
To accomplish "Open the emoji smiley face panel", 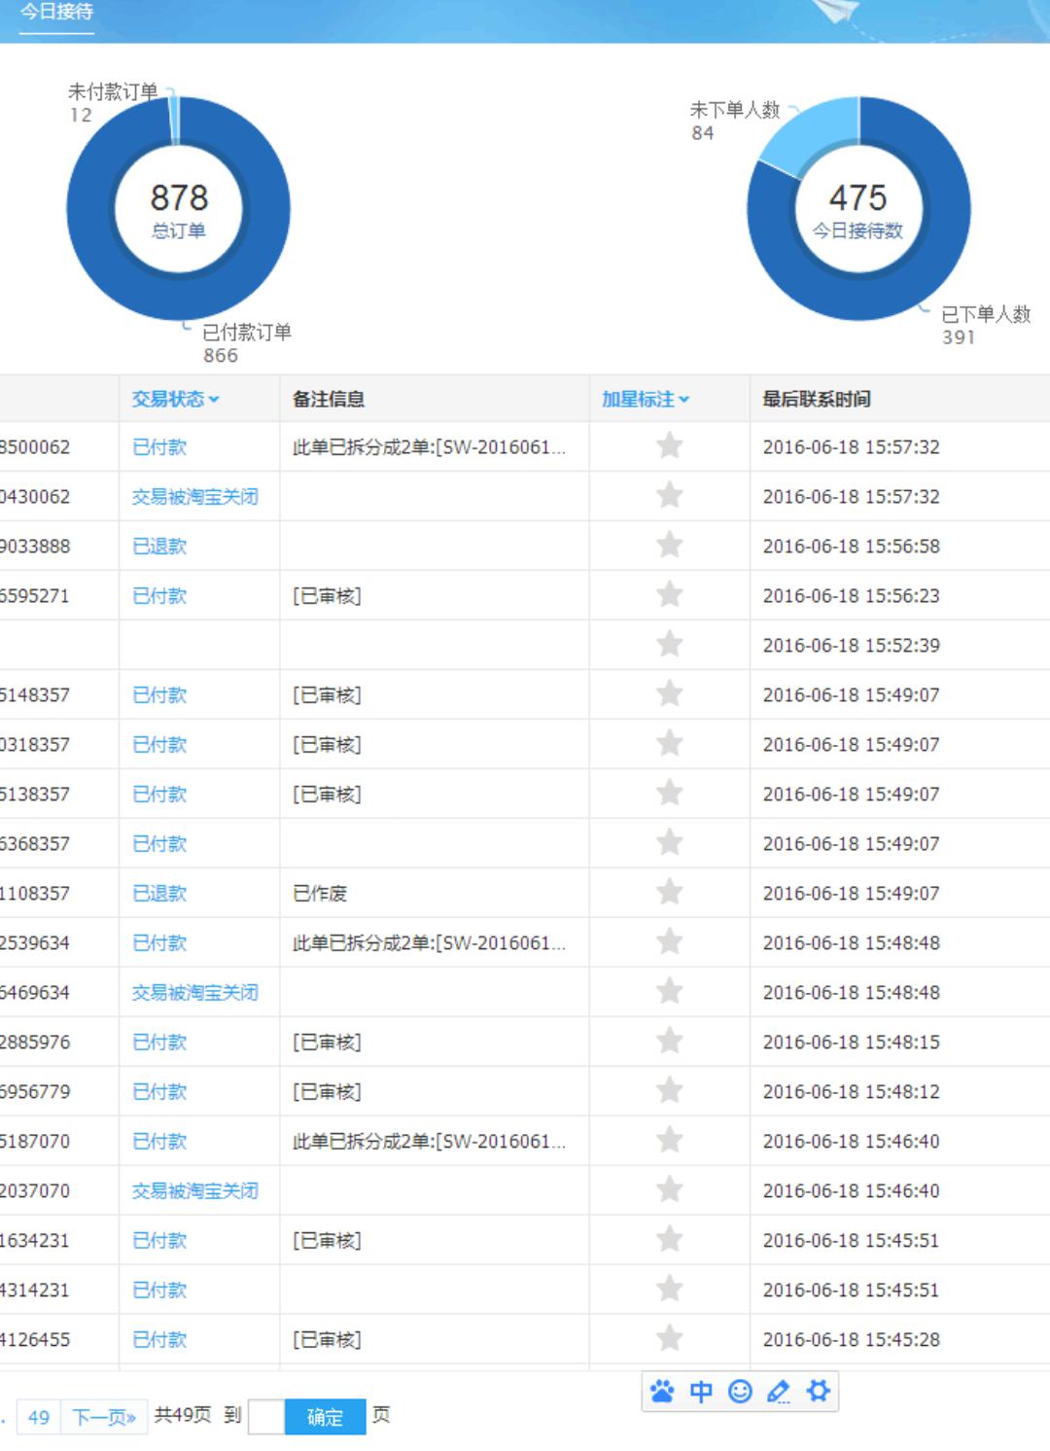I will pos(740,1392).
